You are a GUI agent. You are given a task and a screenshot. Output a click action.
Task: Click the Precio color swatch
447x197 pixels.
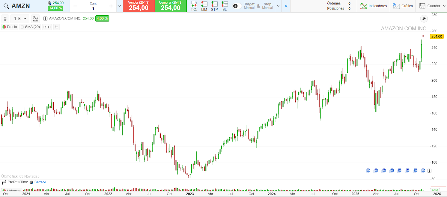pyautogui.click(x=4, y=27)
